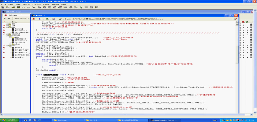Open the Edit menu

pyautogui.click(x=11, y=4)
